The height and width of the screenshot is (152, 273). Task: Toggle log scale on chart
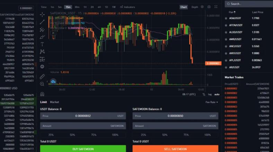[210, 95]
